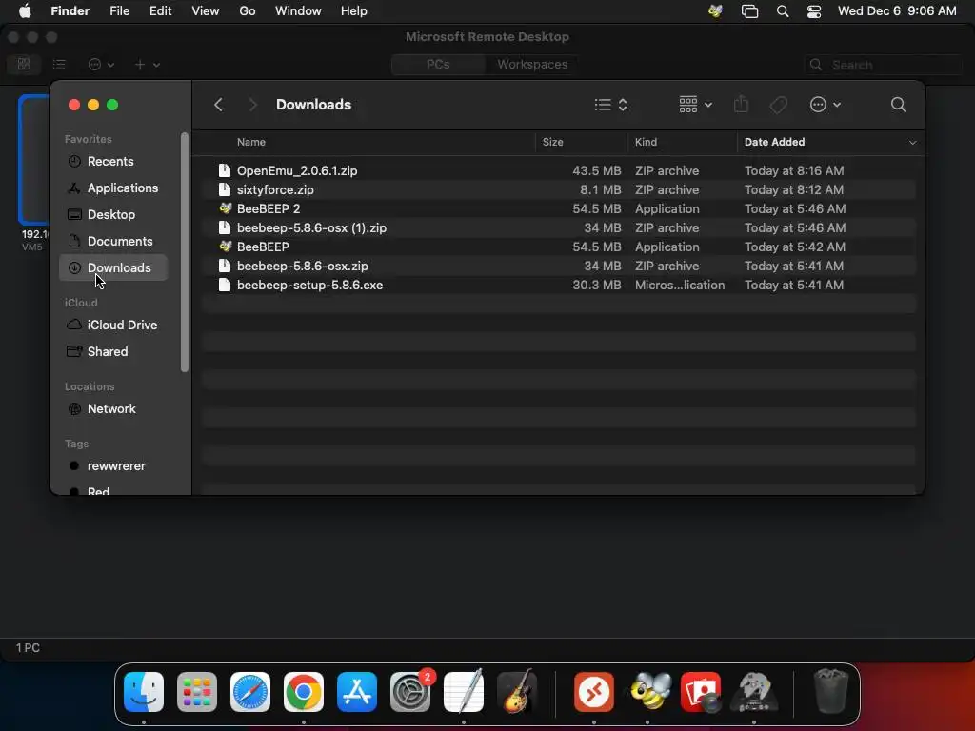Select the rewwrerer tag
Viewport: 975px width, 731px height.
(113, 466)
